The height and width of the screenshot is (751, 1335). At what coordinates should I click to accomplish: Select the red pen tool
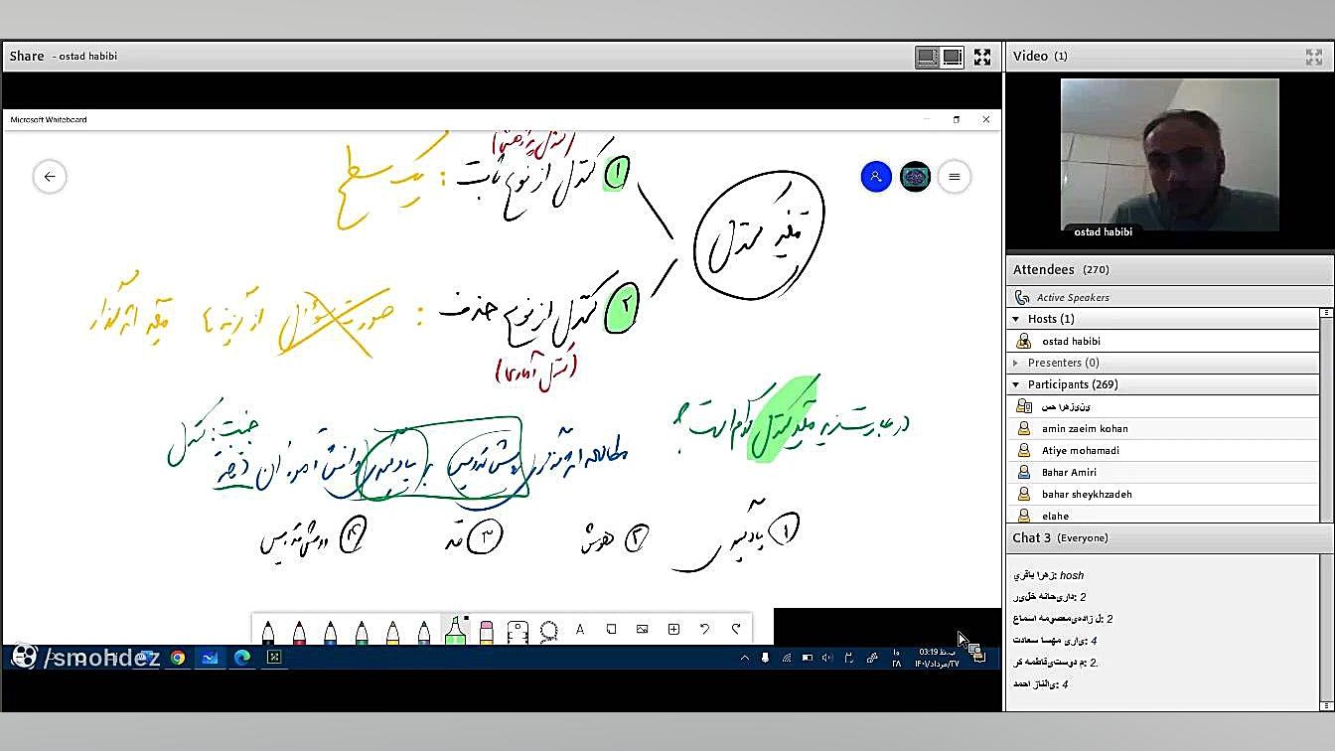(x=299, y=632)
